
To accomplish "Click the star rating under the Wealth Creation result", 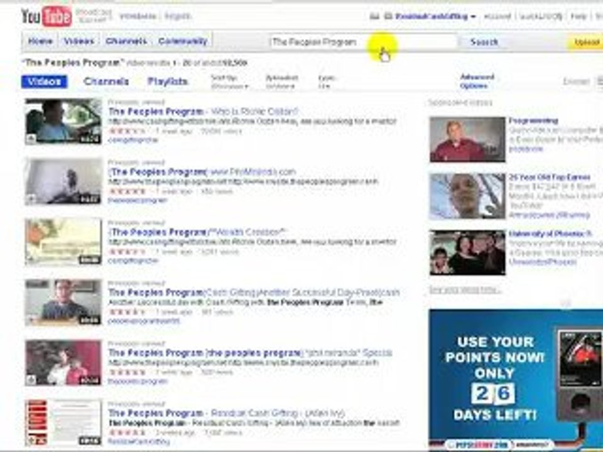I will click(x=128, y=252).
